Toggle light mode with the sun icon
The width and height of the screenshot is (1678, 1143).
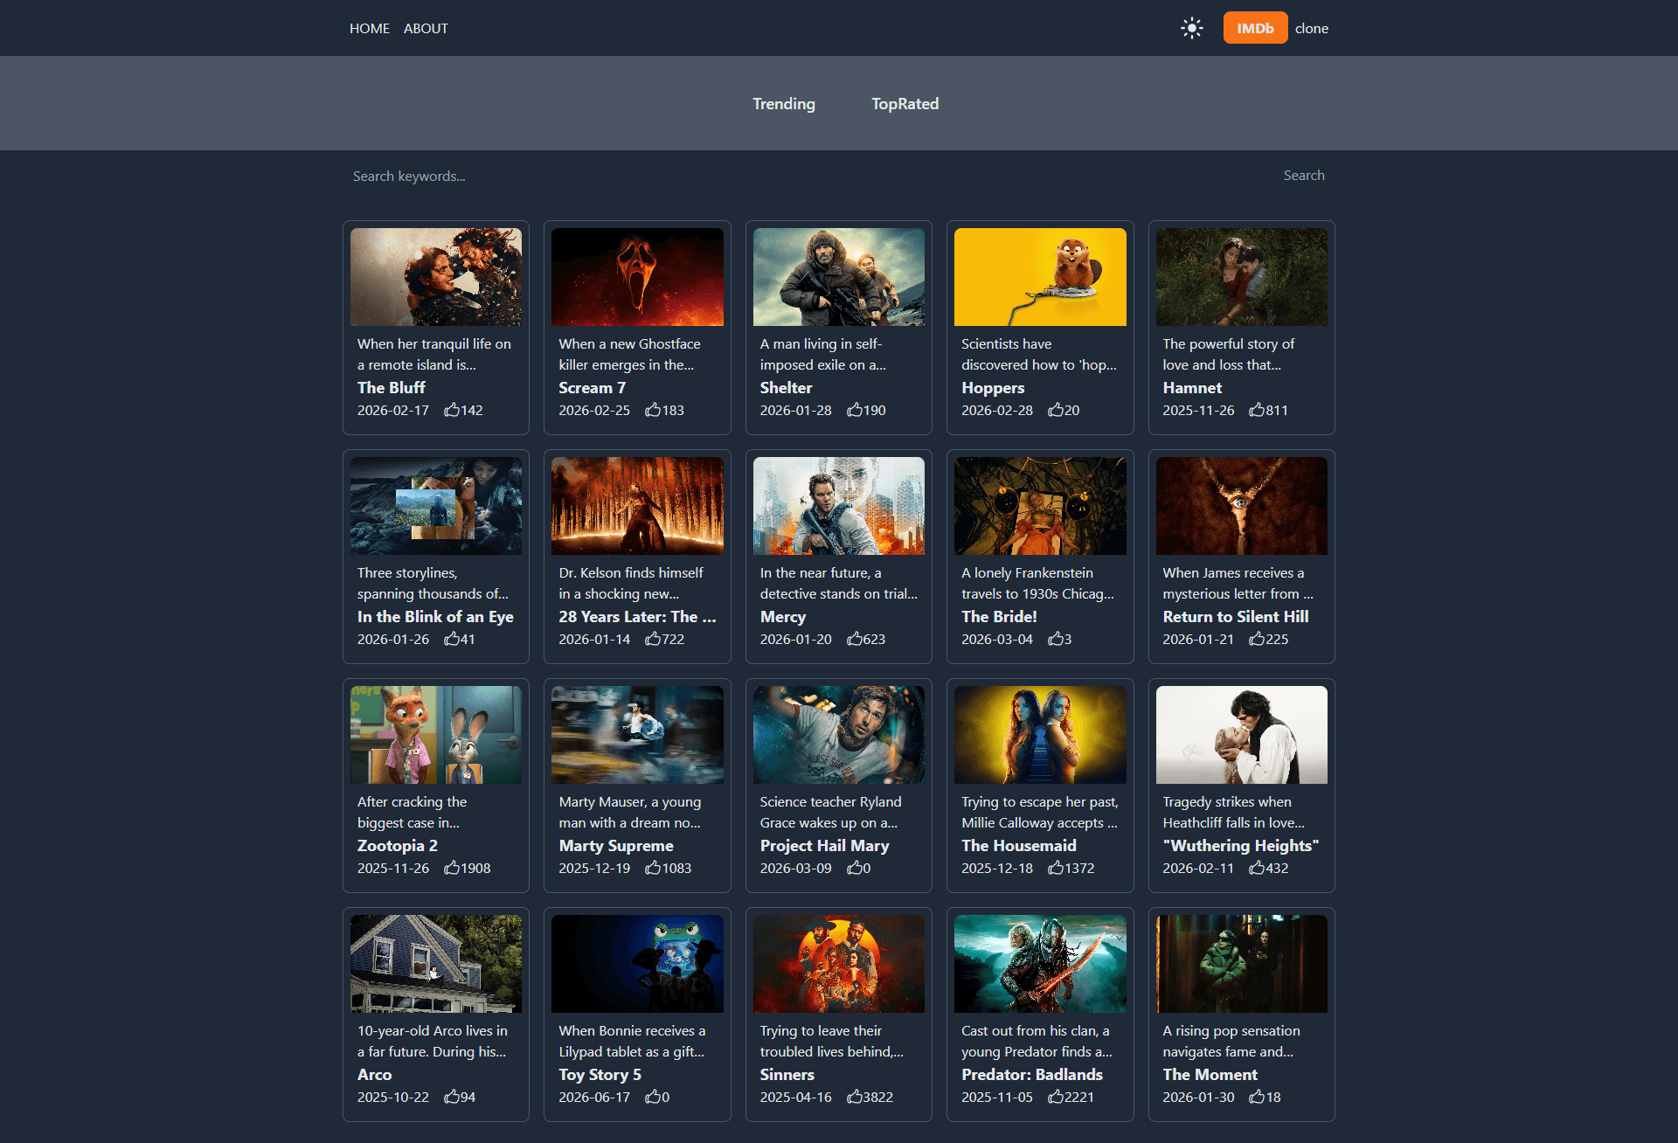click(x=1191, y=27)
